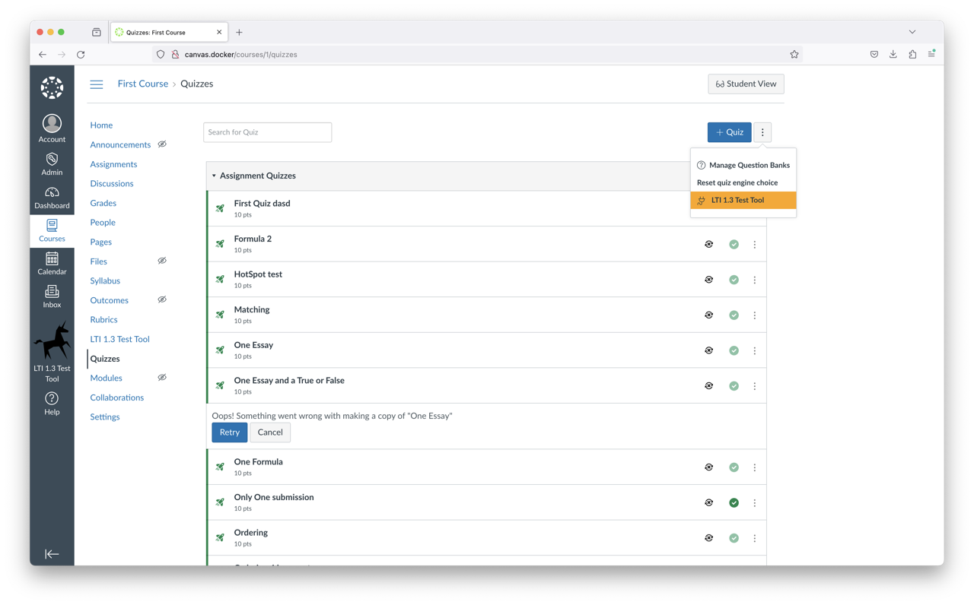Click the Search for Quiz field
Viewport: 974px width, 605px height.
coord(267,131)
